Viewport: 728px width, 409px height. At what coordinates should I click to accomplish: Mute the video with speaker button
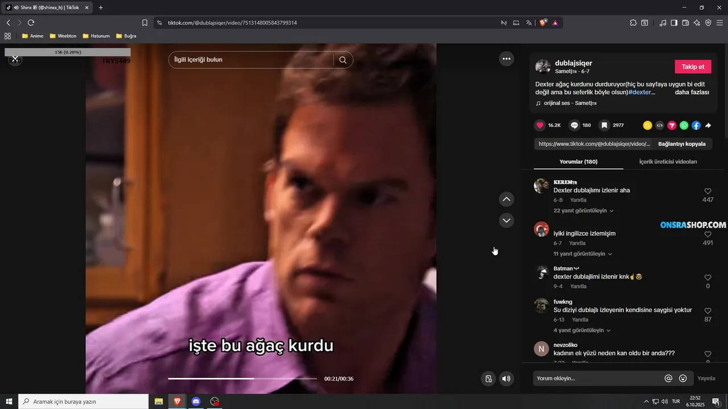[x=506, y=379]
